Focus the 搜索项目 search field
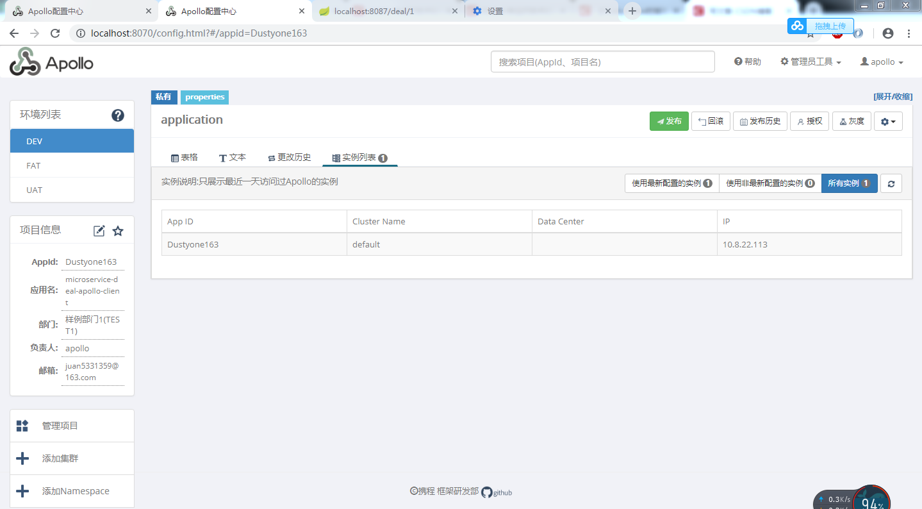This screenshot has width=922, height=509. click(603, 62)
